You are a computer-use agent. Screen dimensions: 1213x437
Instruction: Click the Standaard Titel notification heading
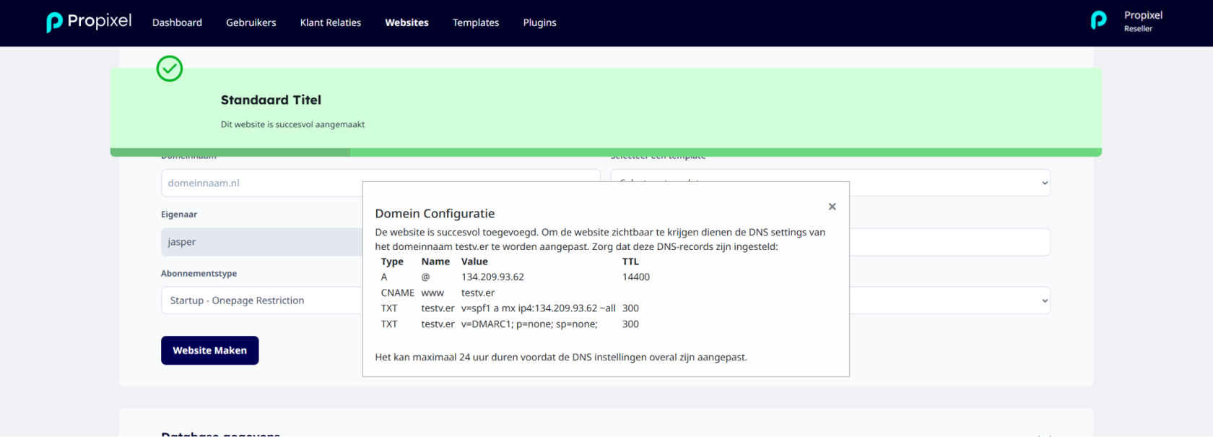click(x=271, y=100)
